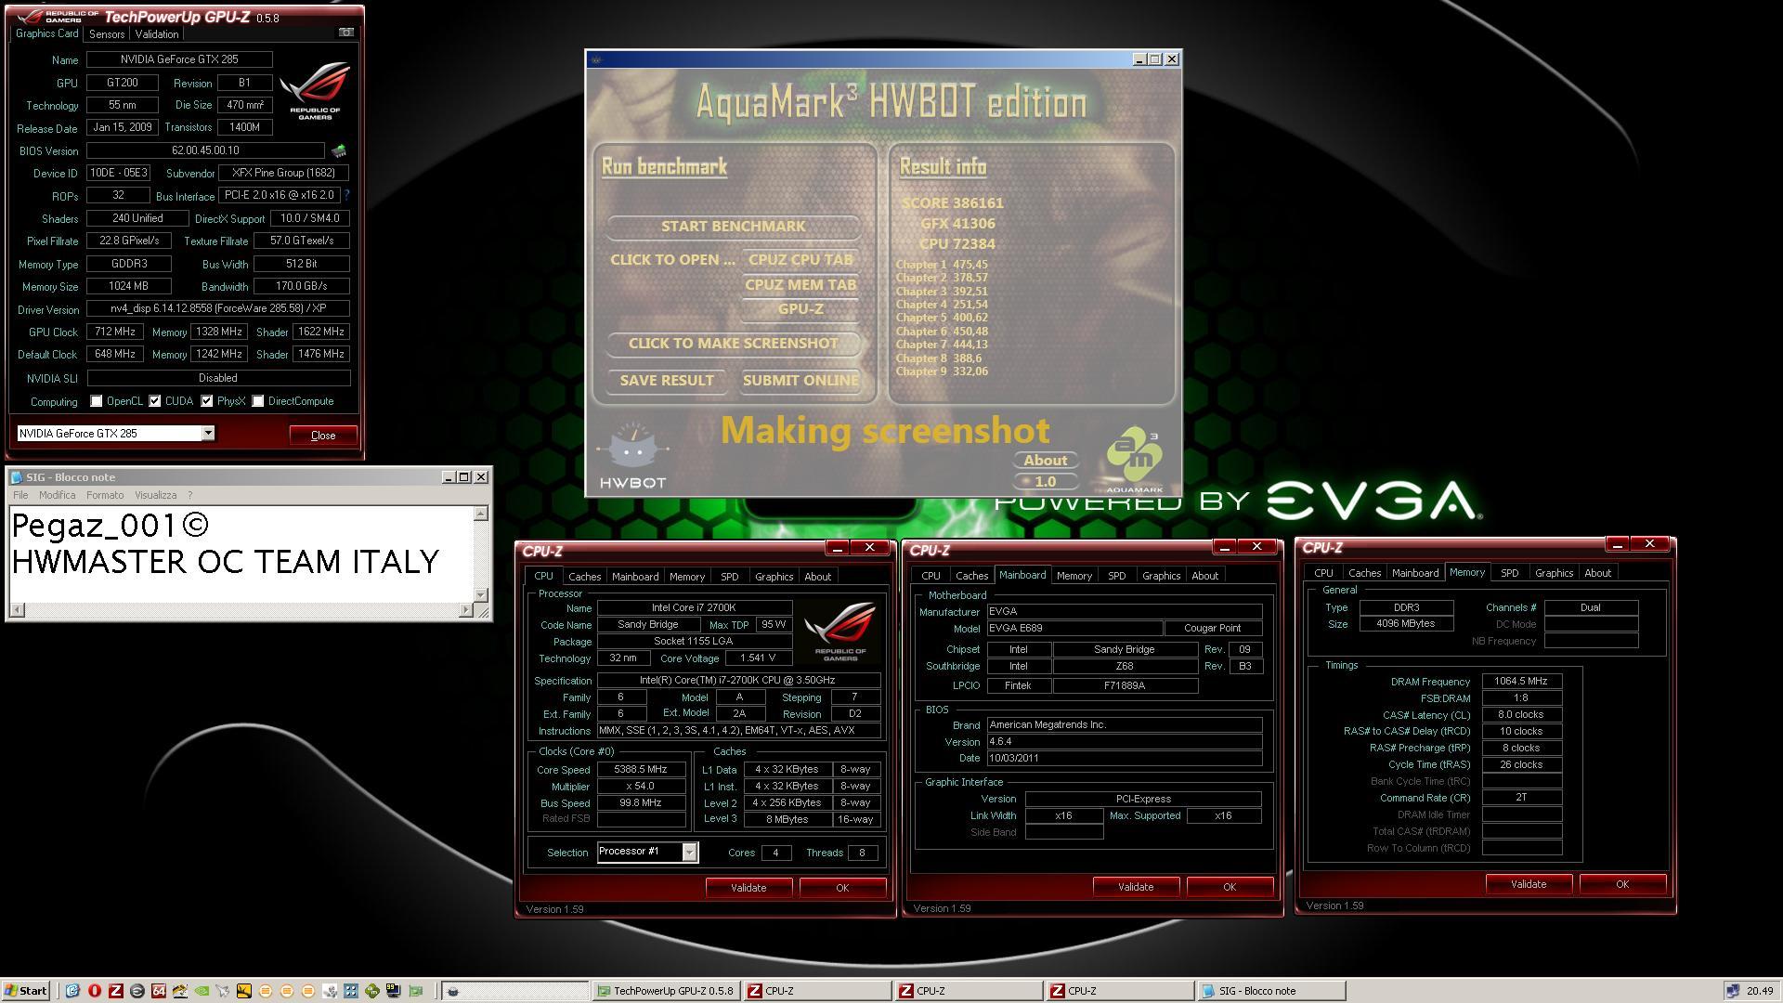Open the AquaMark green diamond quick launch icon
Image resolution: width=1783 pixels, height=1003 pixels.
[x=371, y=991]
